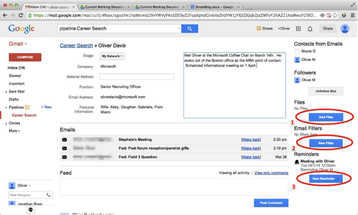Click the phone icon in New Hangout box
This screenshot has width=358, height=215.
click(x=49, y=195)
